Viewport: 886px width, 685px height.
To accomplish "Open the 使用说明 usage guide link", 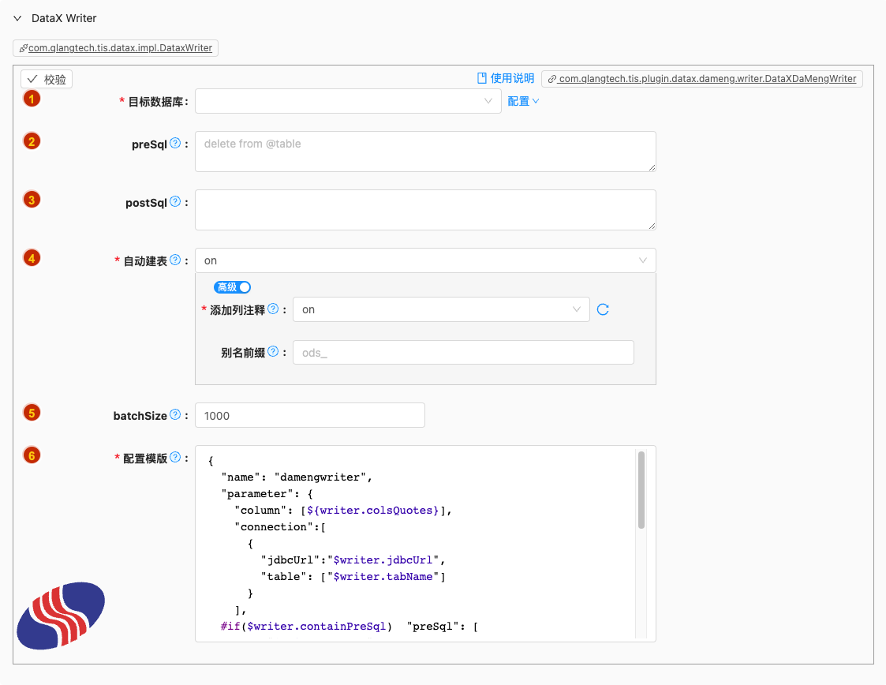I will click(506, 78).
